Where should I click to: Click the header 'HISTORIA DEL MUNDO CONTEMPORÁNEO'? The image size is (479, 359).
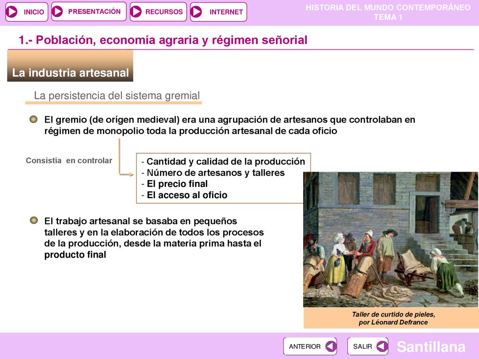388,7
